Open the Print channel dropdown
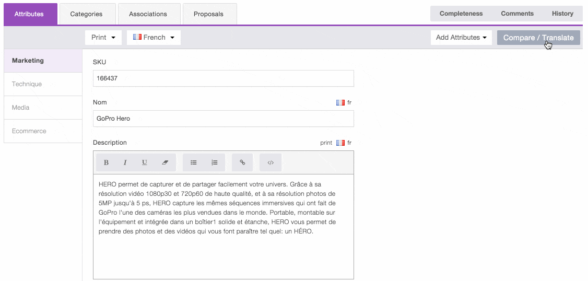The height and width of the screenshot is (281, 588). click(103, 38)
